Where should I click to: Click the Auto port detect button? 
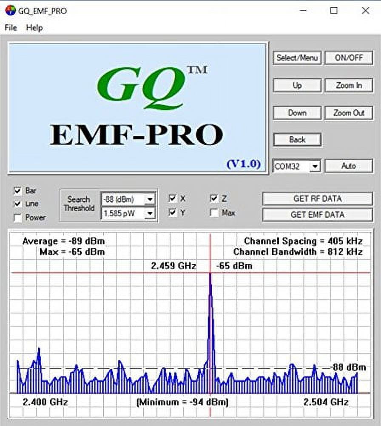click(349, 166)
